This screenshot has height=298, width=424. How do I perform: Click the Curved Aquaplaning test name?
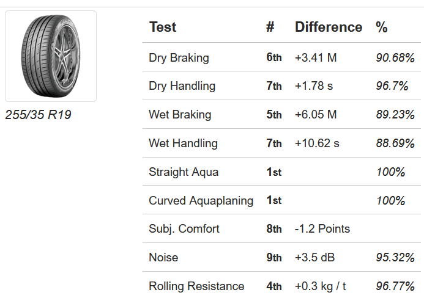[x=201, y=201]
